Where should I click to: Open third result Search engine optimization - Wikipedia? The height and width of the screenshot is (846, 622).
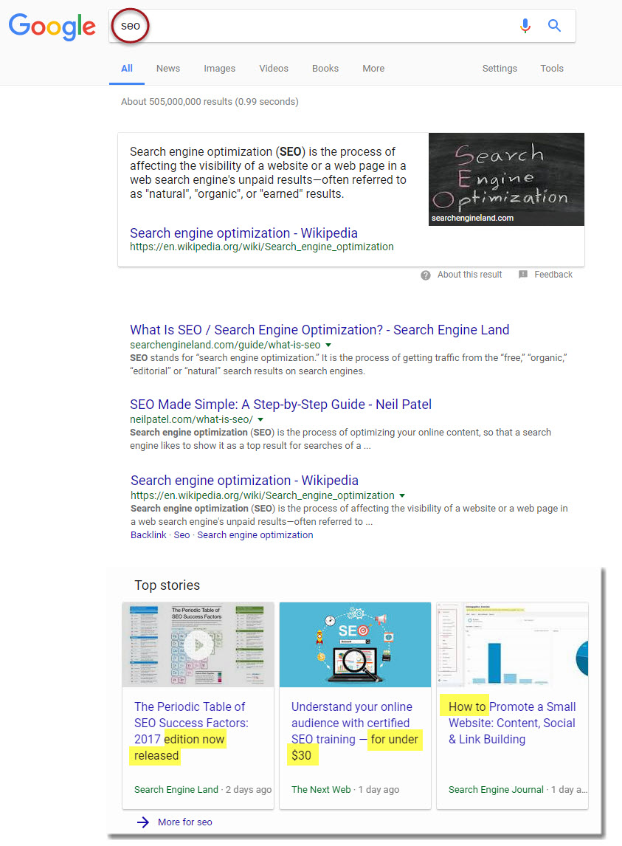pyautogui.click(x=244, y=480)
